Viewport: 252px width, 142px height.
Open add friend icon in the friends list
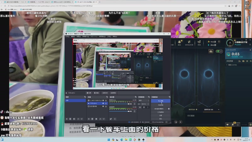[x=240, y=61]
